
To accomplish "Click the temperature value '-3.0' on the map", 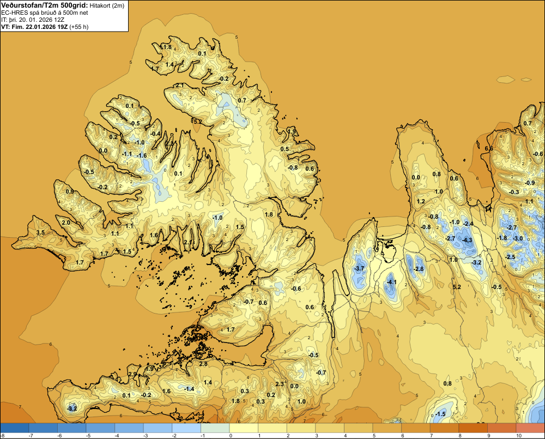I will [x=518, y=238].
